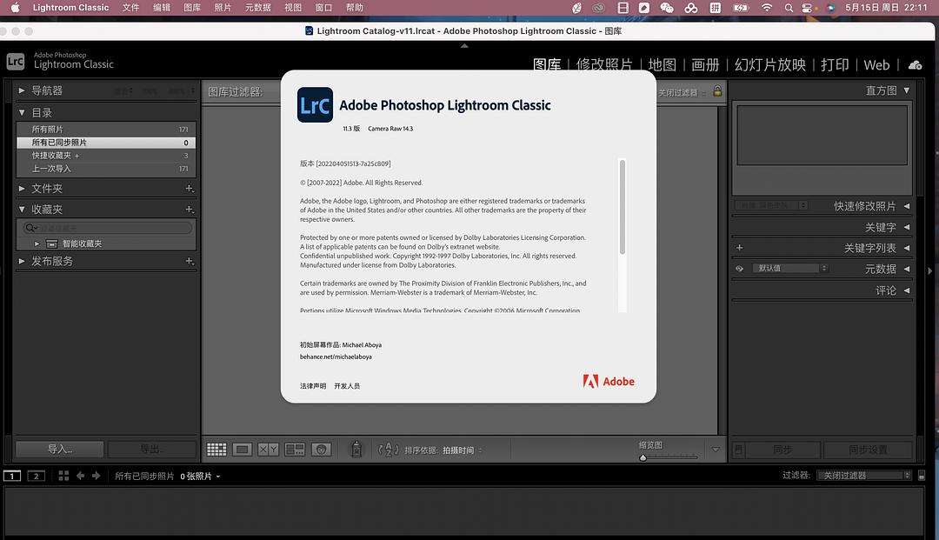Open Spotlight search in the menu bar

click(789, 8)
